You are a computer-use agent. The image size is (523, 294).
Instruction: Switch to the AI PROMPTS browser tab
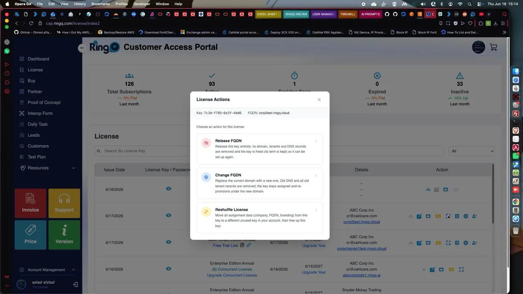[x=370, y=14]
